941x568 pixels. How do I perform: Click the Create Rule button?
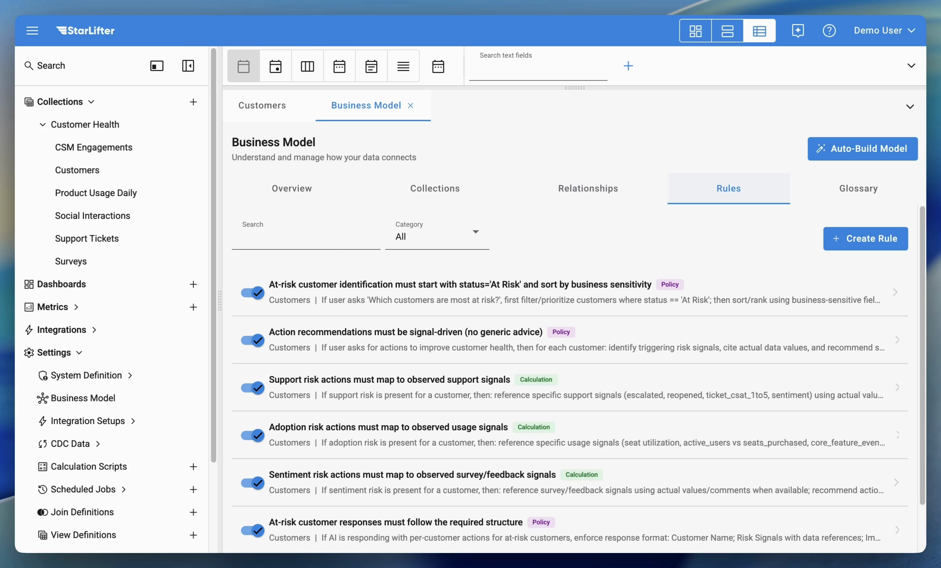(865, 239)
